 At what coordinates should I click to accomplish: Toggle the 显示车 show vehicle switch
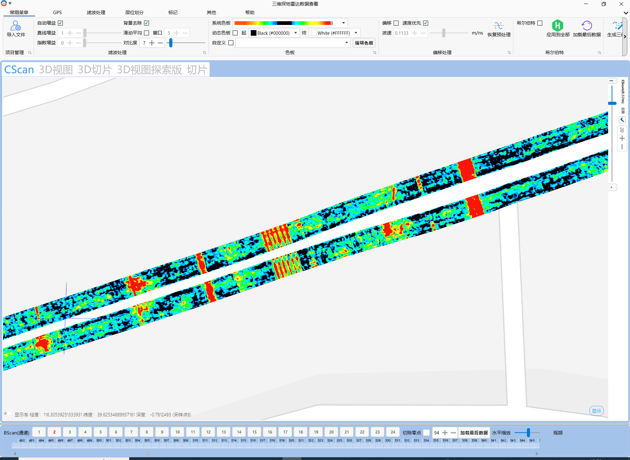[8, 414]
